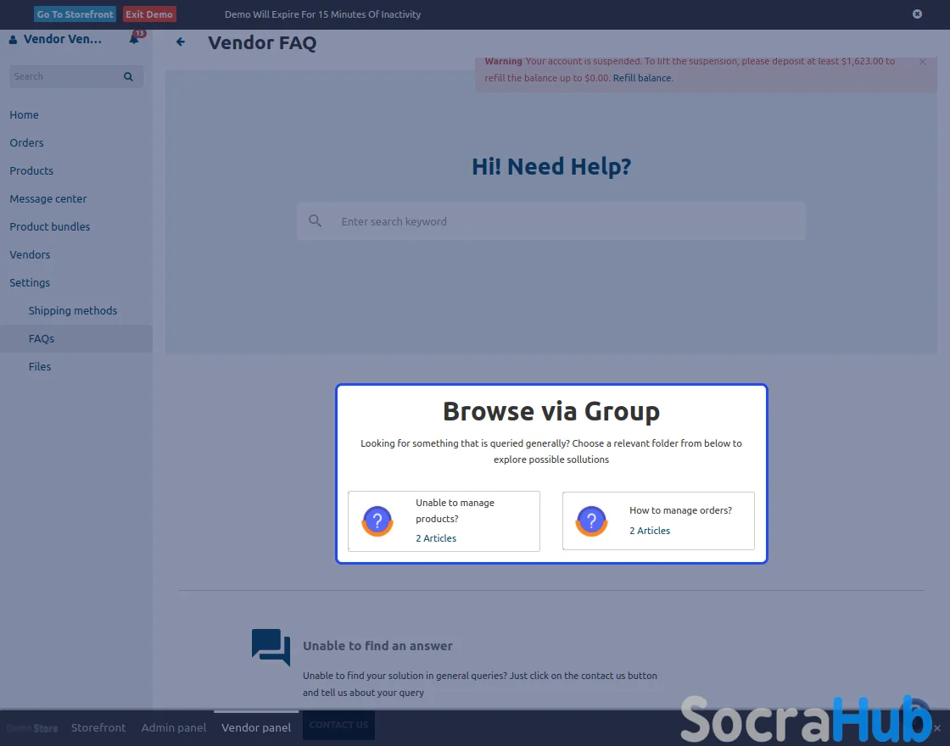950x746 pixels.
Task: Select Shipping methods under Settings
Action: tap(73, 310)
